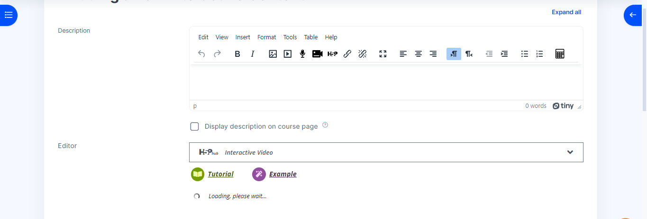Screen dimensions: 647x219
Task: Click the camera Record video icon
Action: click(x=317, y=54)
